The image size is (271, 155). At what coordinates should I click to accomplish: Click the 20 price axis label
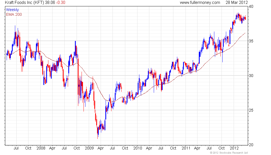251,144
